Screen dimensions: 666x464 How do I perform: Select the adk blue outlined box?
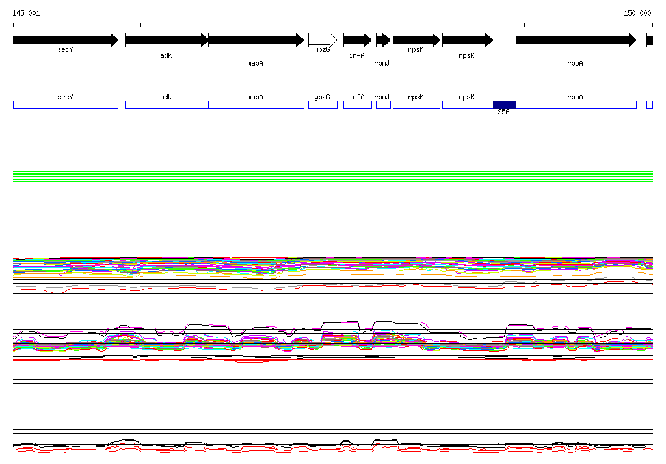point(167,105)
